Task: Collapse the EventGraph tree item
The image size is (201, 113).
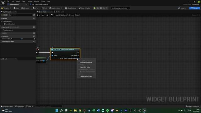Action: [2, 21]
